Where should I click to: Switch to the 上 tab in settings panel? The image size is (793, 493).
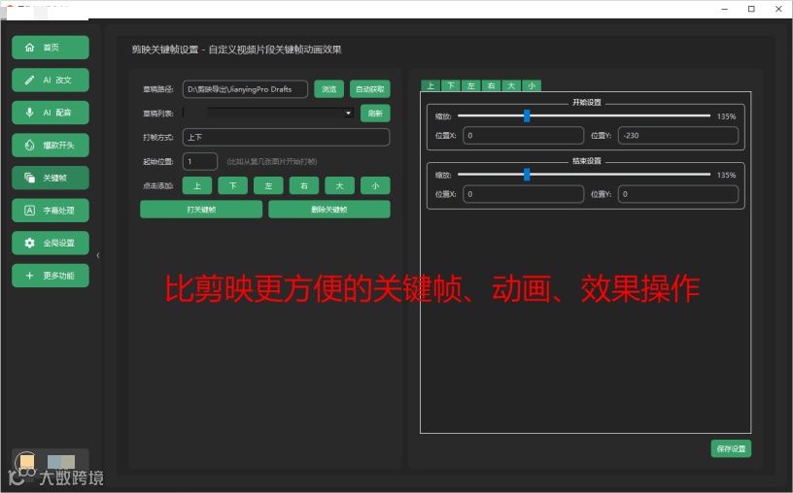tap(431, 85)
